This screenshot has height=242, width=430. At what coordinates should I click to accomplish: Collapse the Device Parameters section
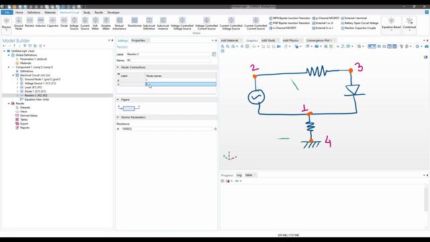pos(118,117)
